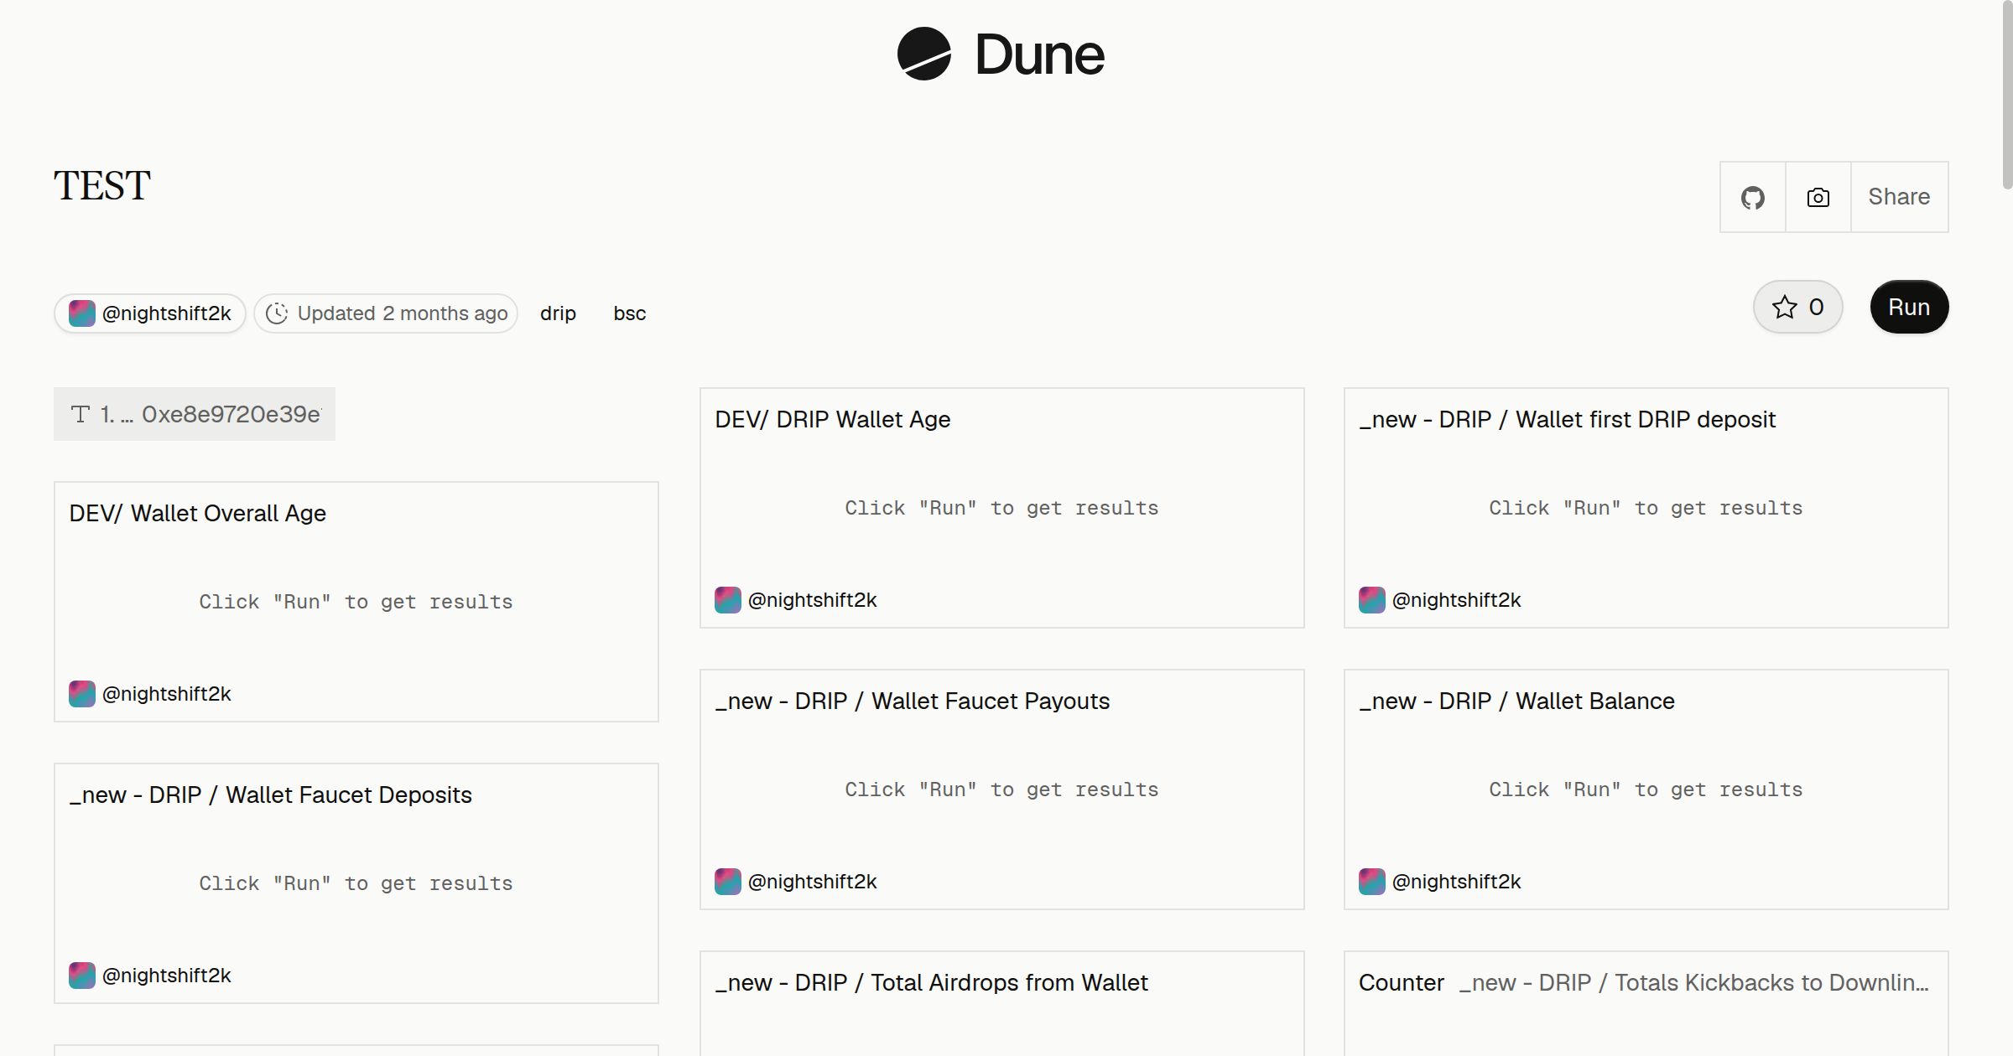
Task: Click the Share button
Action: click(1899, 197)
